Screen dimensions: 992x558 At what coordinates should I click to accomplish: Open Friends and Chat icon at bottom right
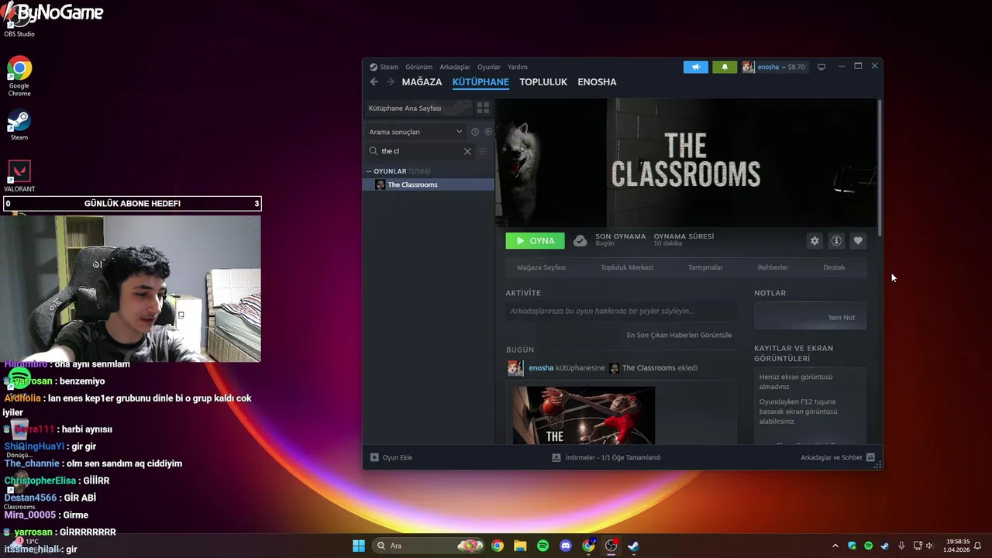870,457
